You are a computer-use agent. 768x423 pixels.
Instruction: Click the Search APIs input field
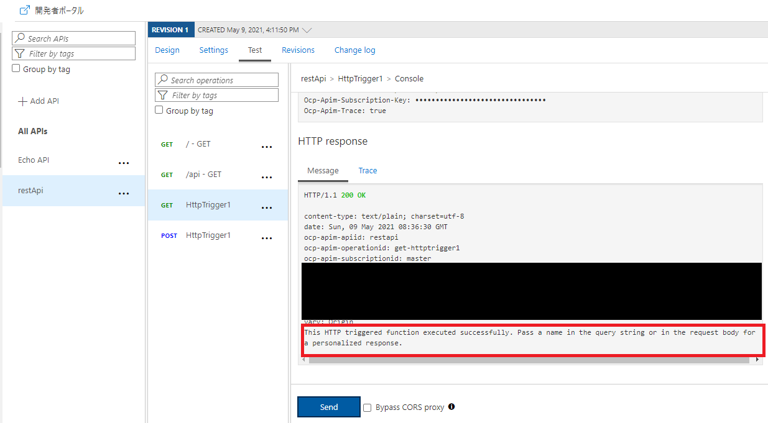(x=74, y=39)
